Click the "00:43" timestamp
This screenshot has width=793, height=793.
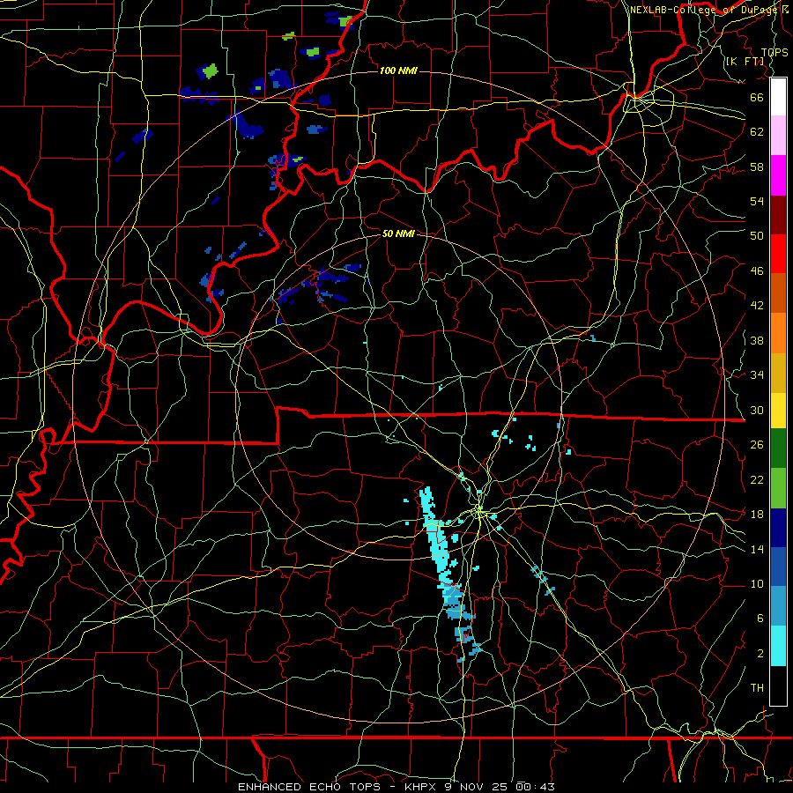coord(536,787)
